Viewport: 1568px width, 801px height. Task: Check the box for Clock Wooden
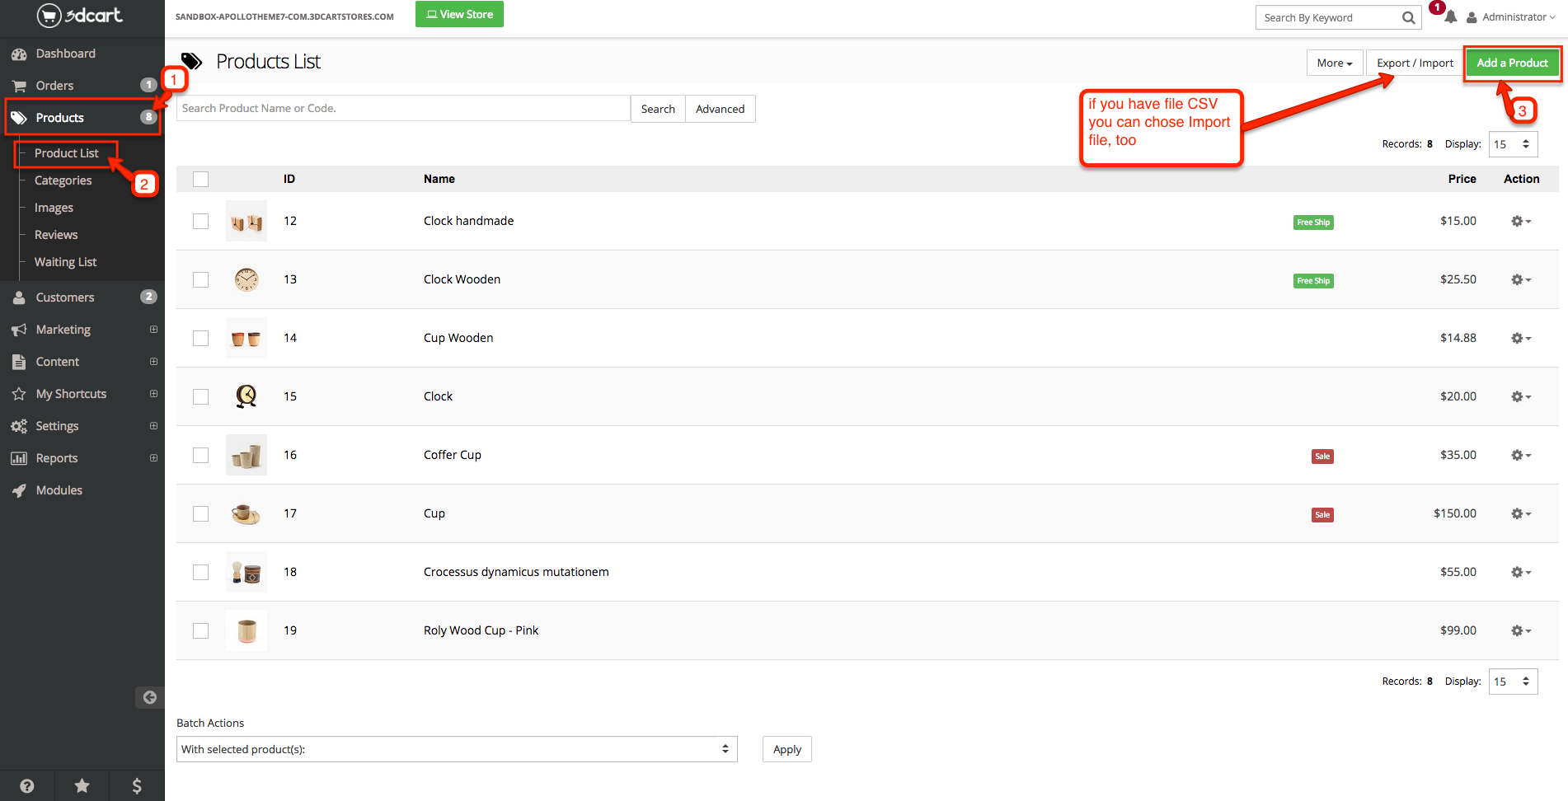[200, 279]
